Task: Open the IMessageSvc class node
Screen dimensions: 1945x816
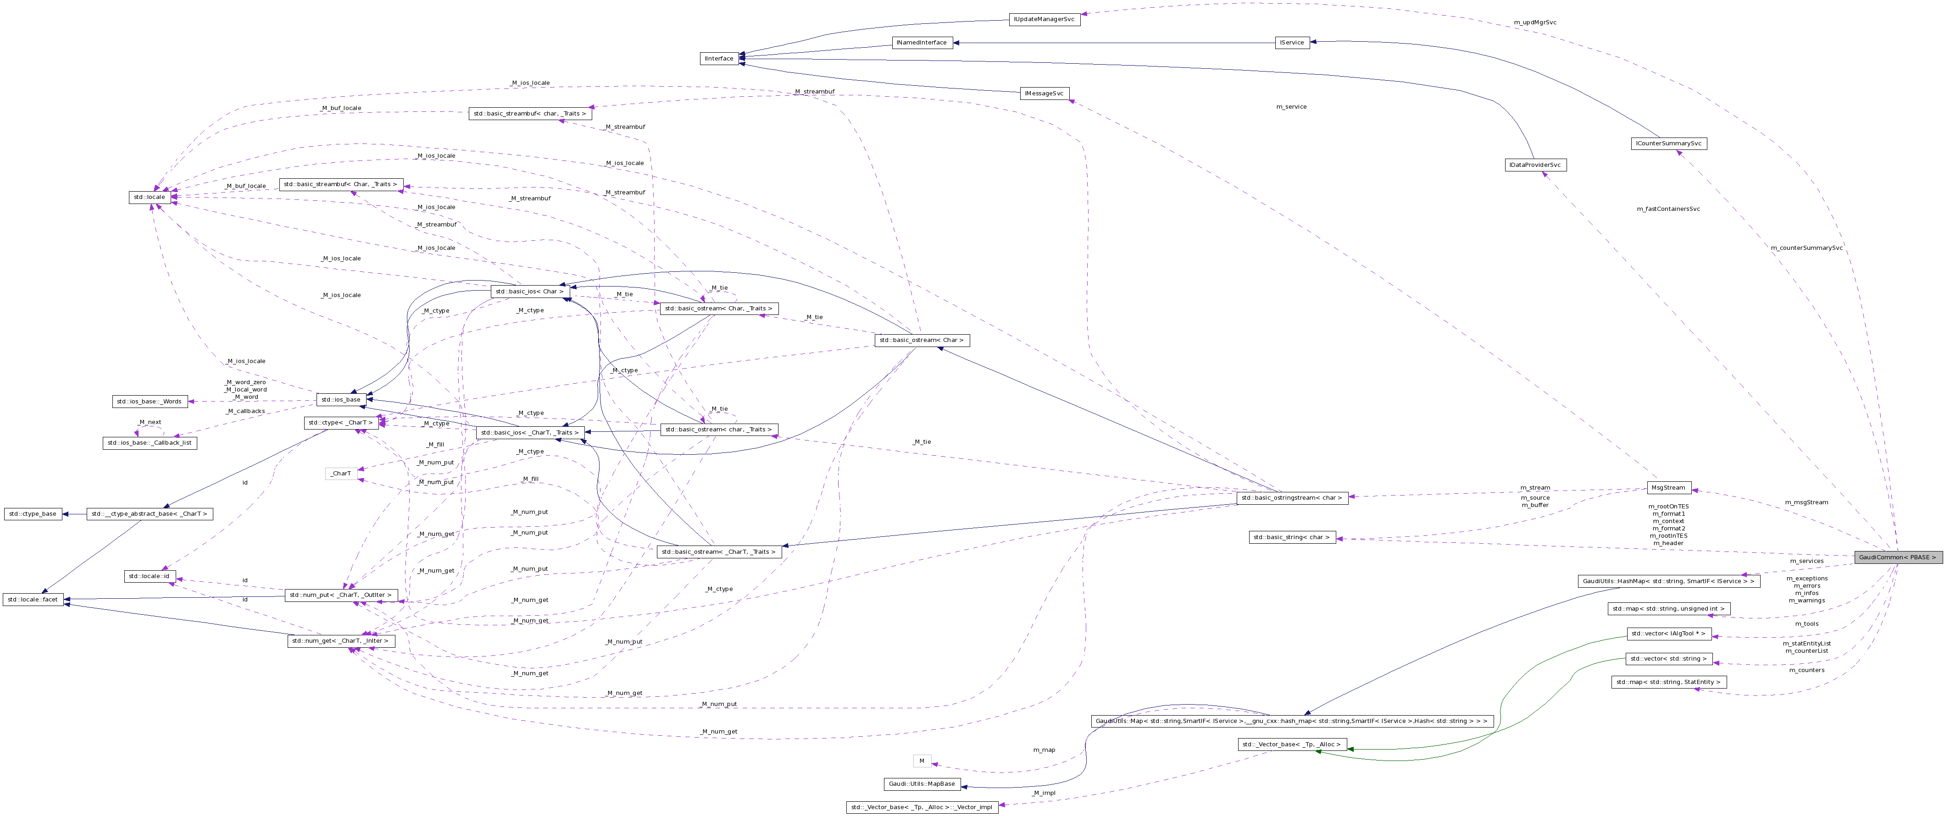Action: pos(1045,93)
